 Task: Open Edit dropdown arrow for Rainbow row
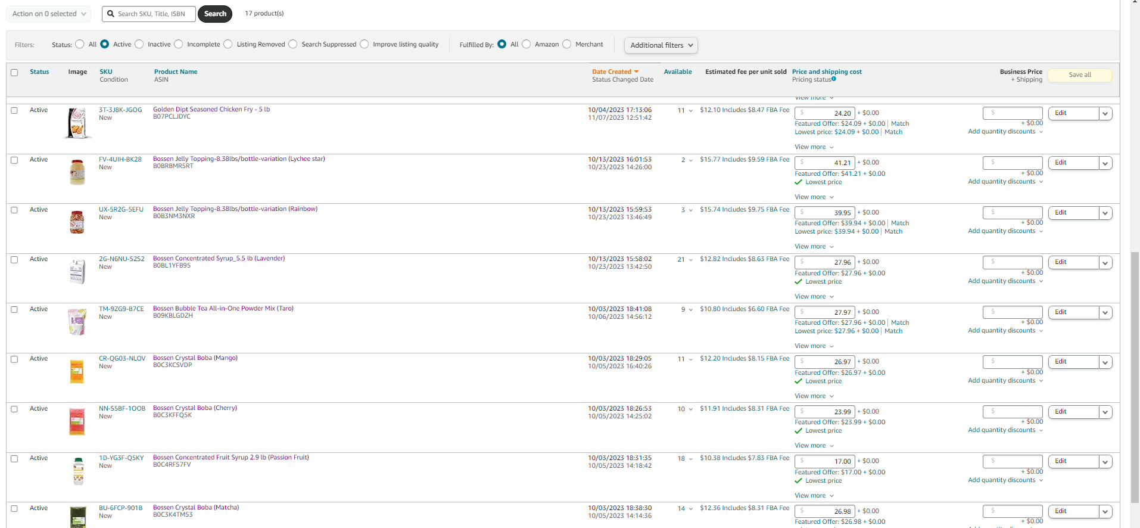(1105, 213)
